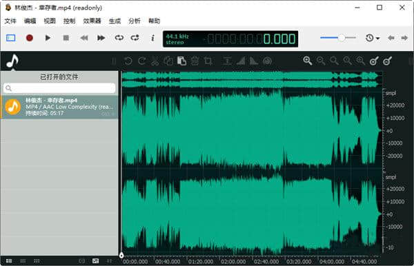The height and width of the screenshot is (266, 414).
Task: Click the zoom in magnifier icon
Action: pyautogui.click(x=308, y=61)
